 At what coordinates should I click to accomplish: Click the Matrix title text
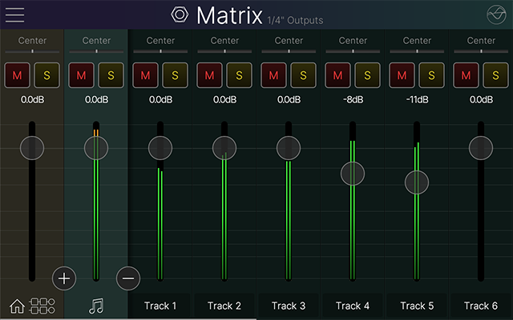pos(229,15)
